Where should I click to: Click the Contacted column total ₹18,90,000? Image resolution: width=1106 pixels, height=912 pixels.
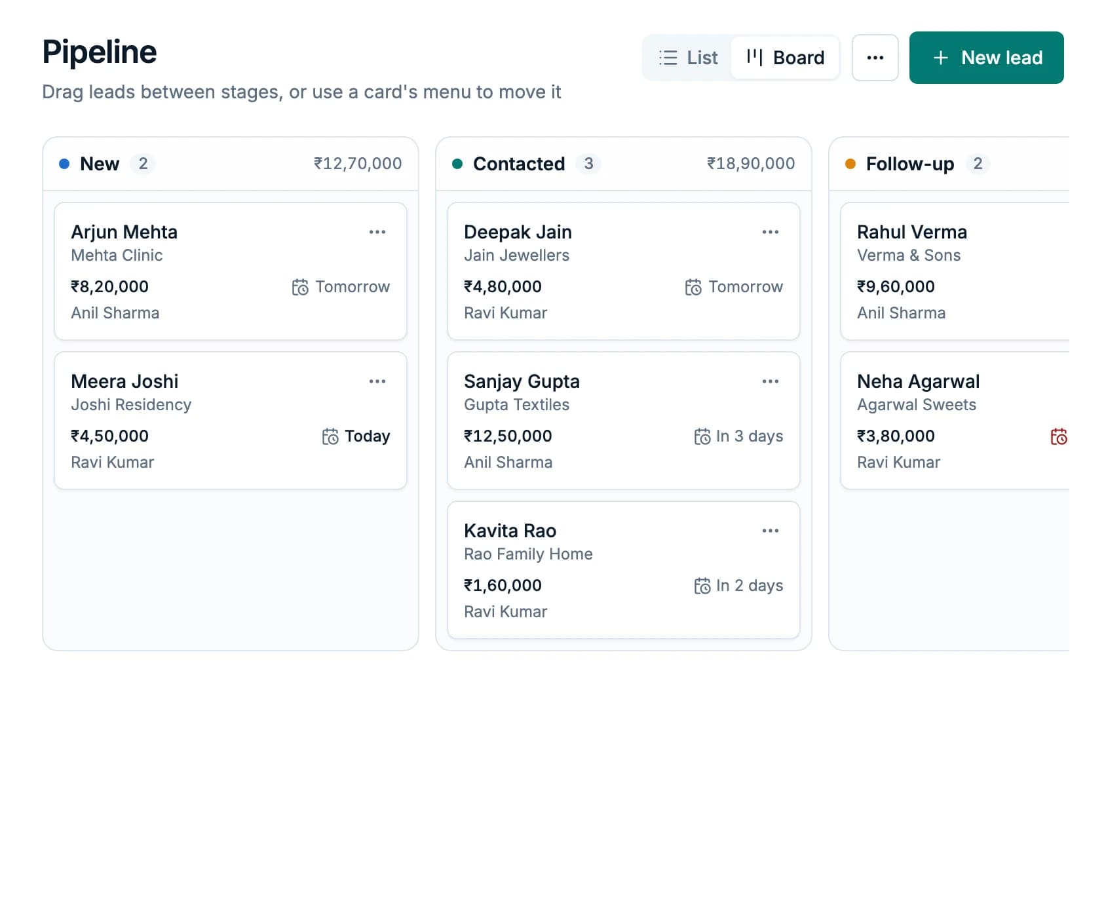click(751, 164)
